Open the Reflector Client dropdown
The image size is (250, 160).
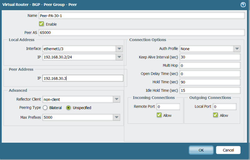point(116,99)
